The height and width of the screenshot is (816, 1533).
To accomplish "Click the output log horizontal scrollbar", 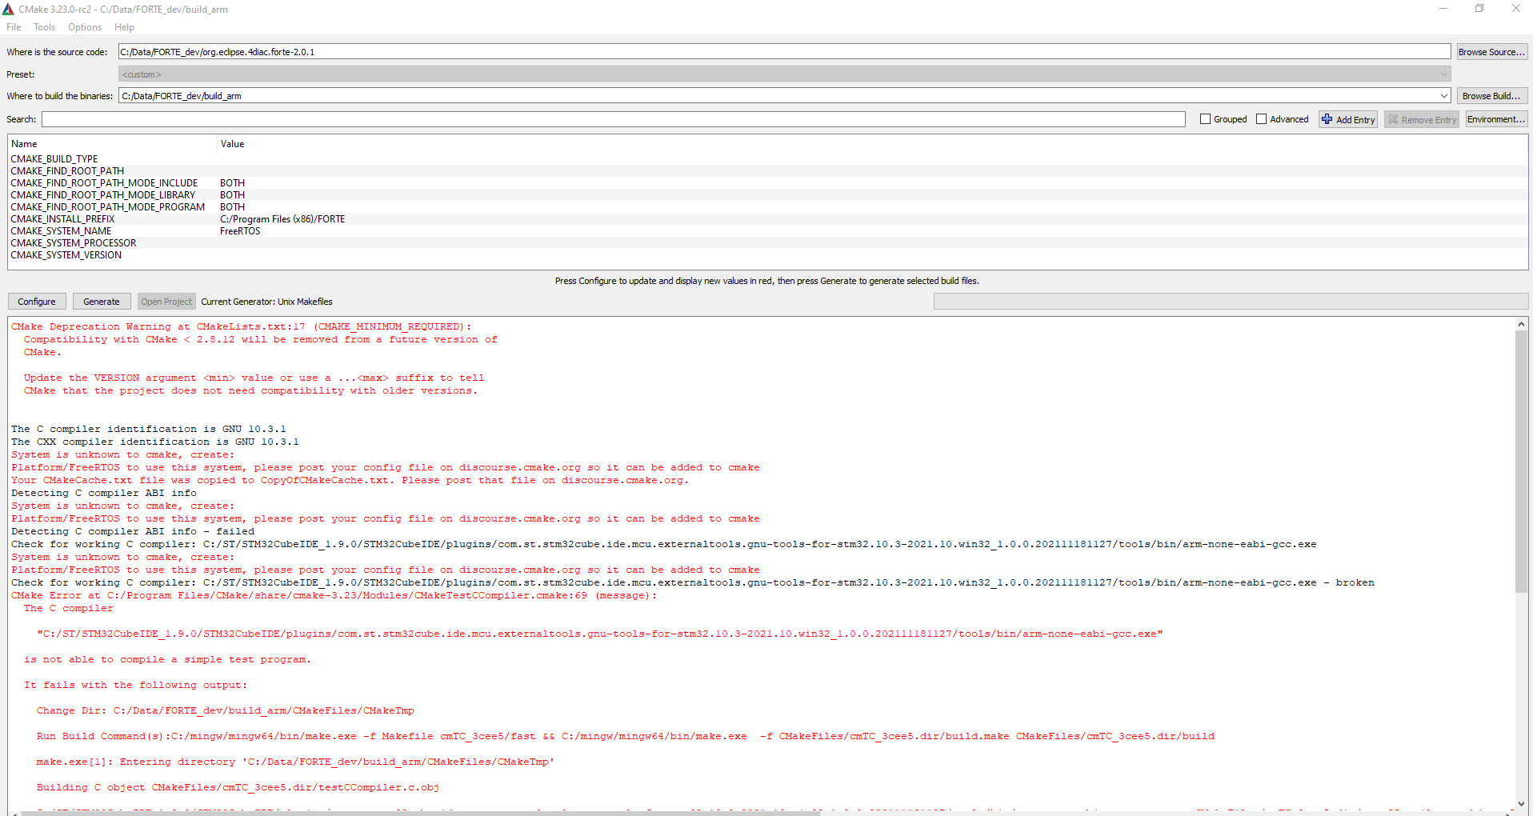I will (x=420, y=813).
